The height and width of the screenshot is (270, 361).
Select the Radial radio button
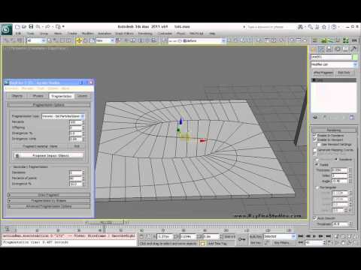click(317, 165)
